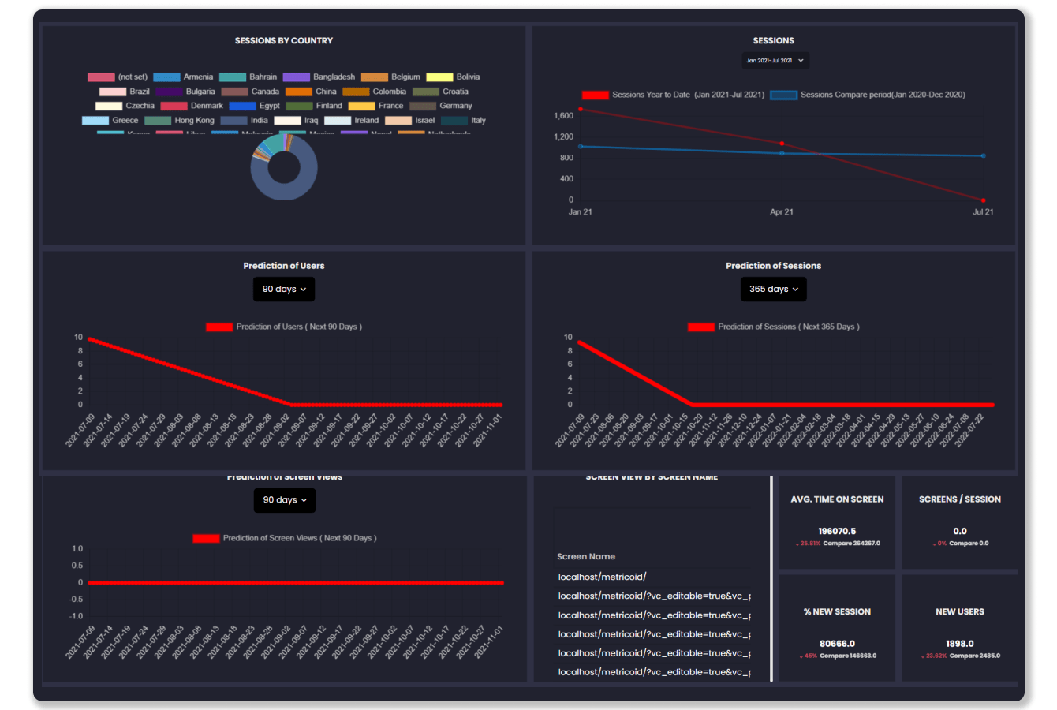This screenshot has width=1057, height=710.
Task: Open the 365 days dropdown under Prediction of Sessions
Action: point(774,290)
